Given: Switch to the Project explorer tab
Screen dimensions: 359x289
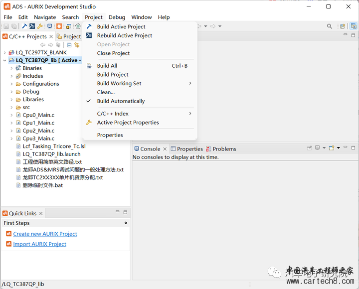Looking at the screenshot, I should [69, 36].
